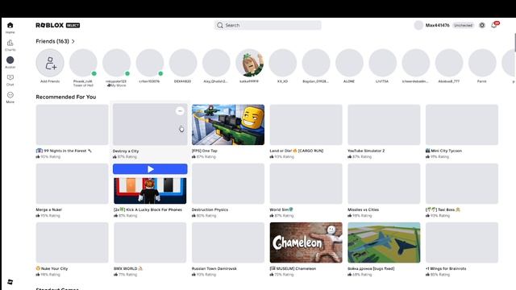Open the drone war jet game thumbnail

(x=384, y=242)
